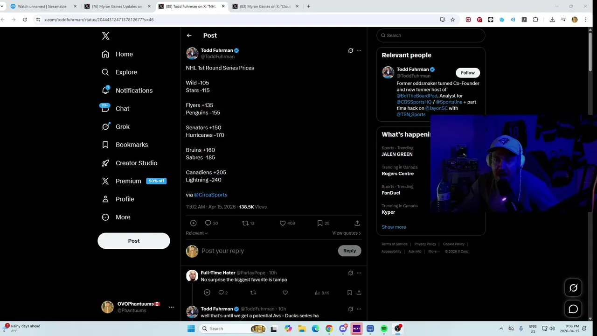The image size is (597, 336).
Task: Click the repost icon showing 13
Action: point(245,223)
